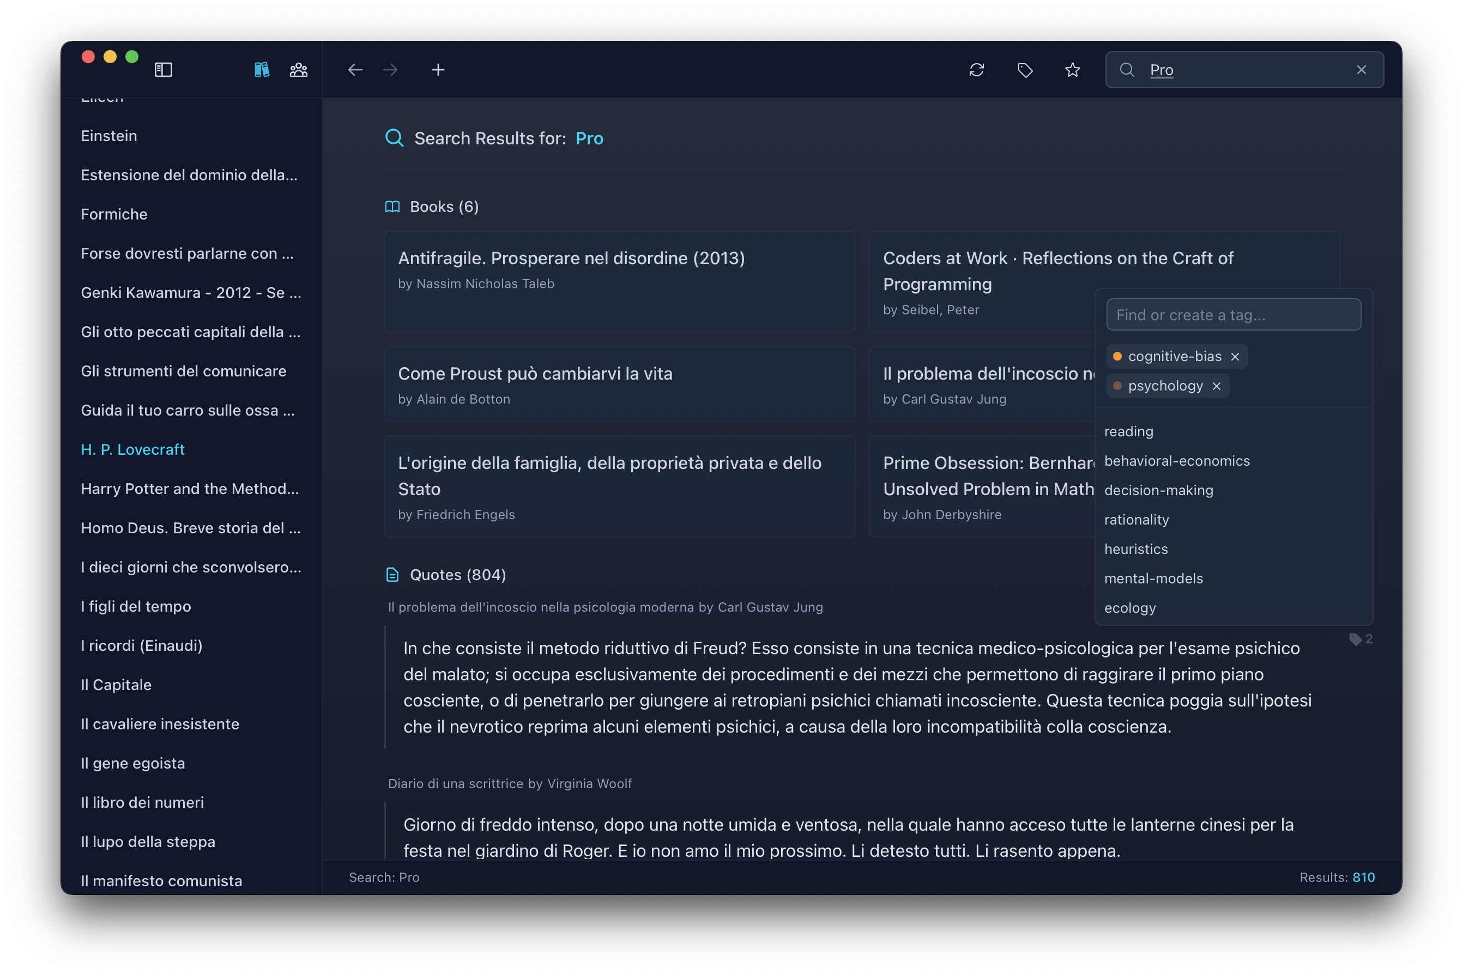Screen dimensions: 1463x975
Task: Select Homo Deus. Breve storia del ... item
Action: pos(191,527)
